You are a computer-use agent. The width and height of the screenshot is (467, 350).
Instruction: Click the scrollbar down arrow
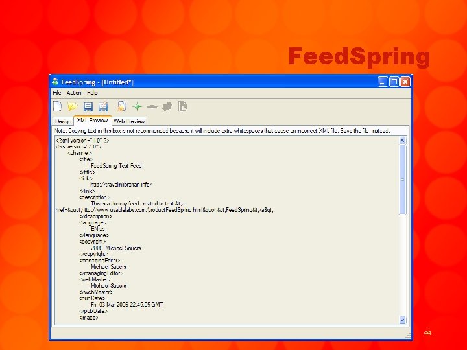pos(402,320)
